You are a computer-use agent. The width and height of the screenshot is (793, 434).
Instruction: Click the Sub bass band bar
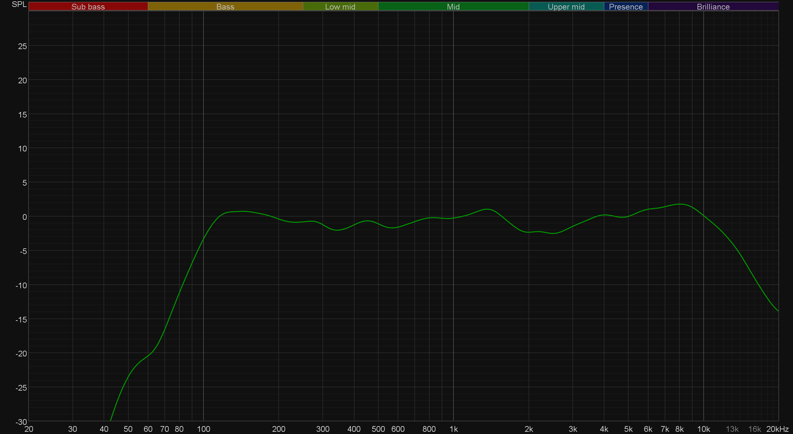(88, 7)
